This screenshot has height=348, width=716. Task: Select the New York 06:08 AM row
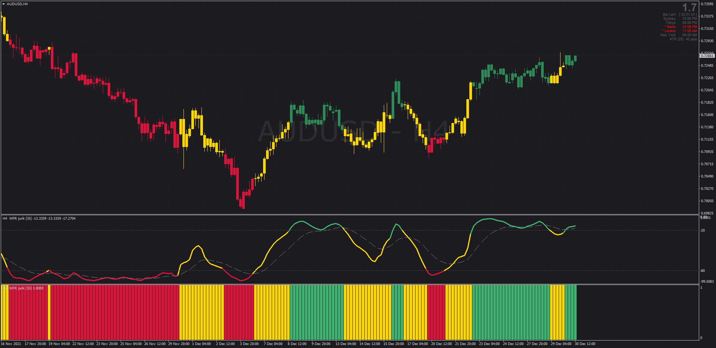[678, 35]
